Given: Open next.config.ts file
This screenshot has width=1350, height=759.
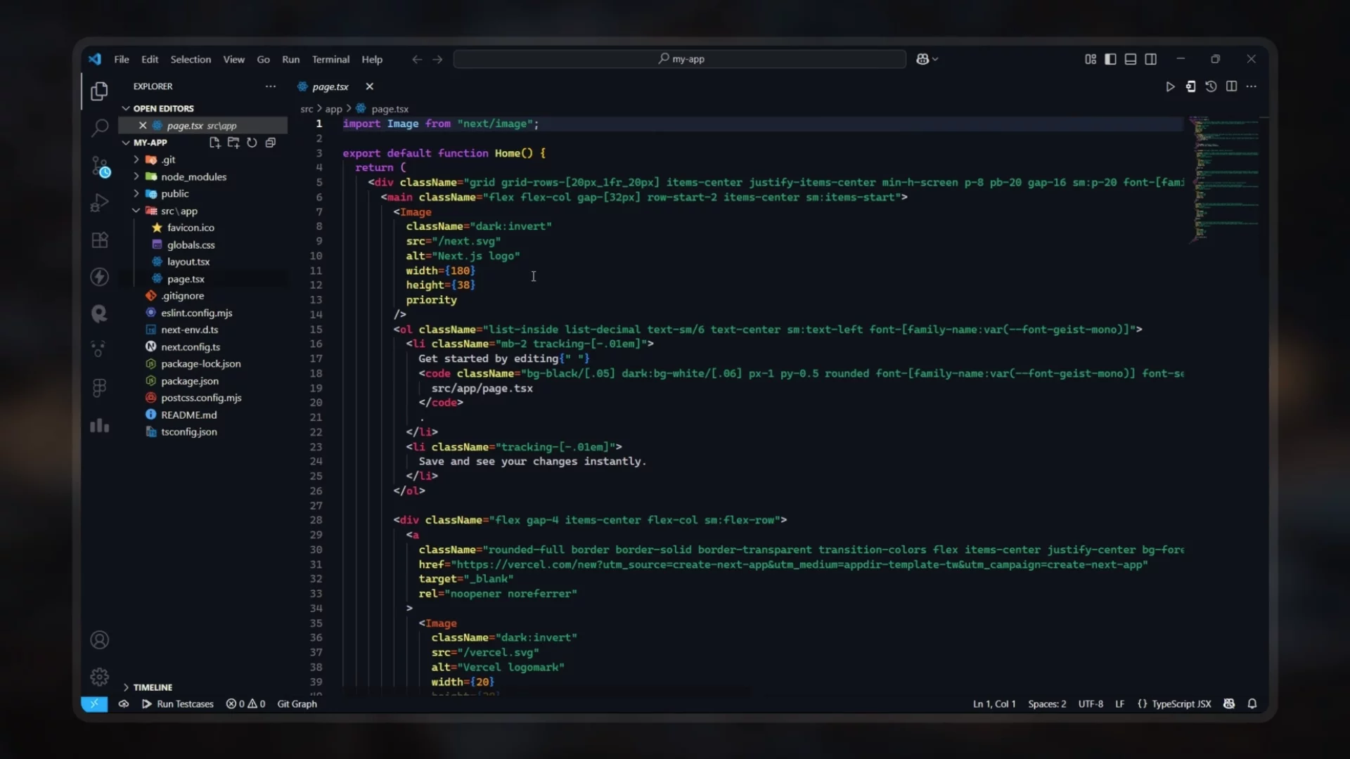Looking at the screenshot, I should click(x=190, y=346).
